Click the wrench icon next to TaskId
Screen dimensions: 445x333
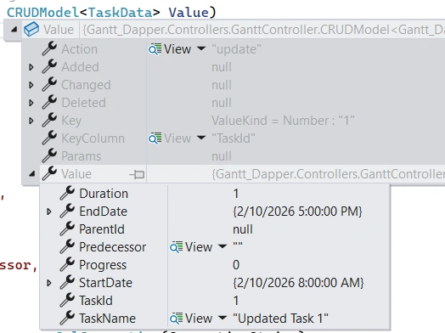pos(67,300)
